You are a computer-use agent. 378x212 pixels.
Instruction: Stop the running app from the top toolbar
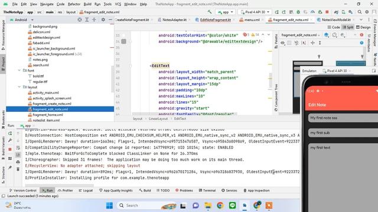[x=327, y=12]
